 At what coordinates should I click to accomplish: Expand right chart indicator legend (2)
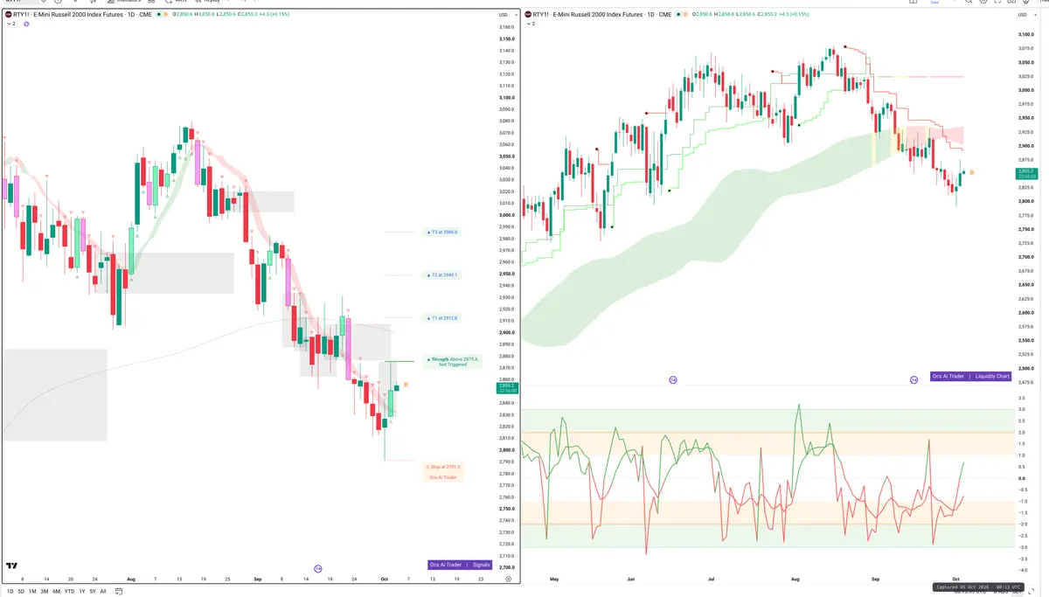coord(531,24)
